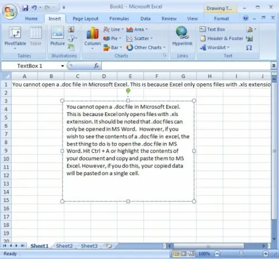The height and width of the screenshot is (259, 279).
Task: Insert an object
Action: click(x=249, y=39)
